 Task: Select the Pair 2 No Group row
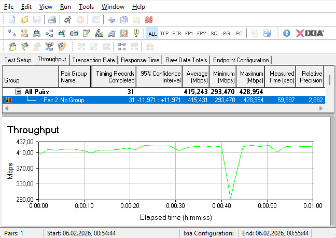[x=156, y=100]
